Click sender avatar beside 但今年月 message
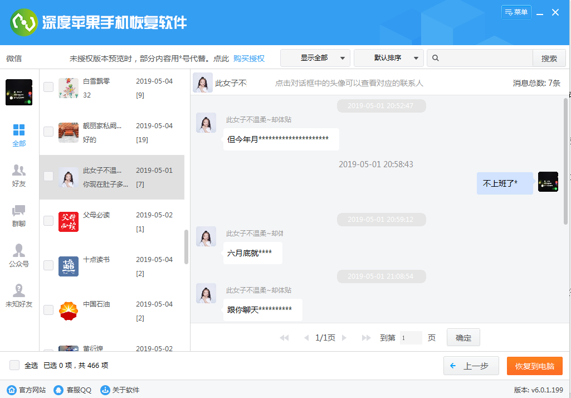Image resolution: width=571 pixels, height=398 pixels. [206, 123]
